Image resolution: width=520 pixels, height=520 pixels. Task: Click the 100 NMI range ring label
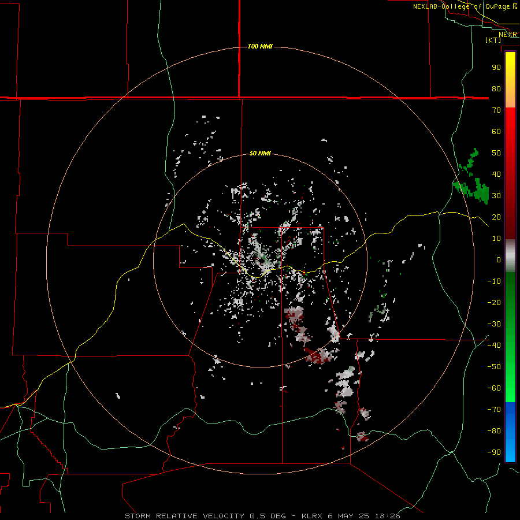point(260,46)
